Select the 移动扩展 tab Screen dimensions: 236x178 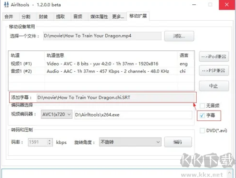(x=138, y=16)
